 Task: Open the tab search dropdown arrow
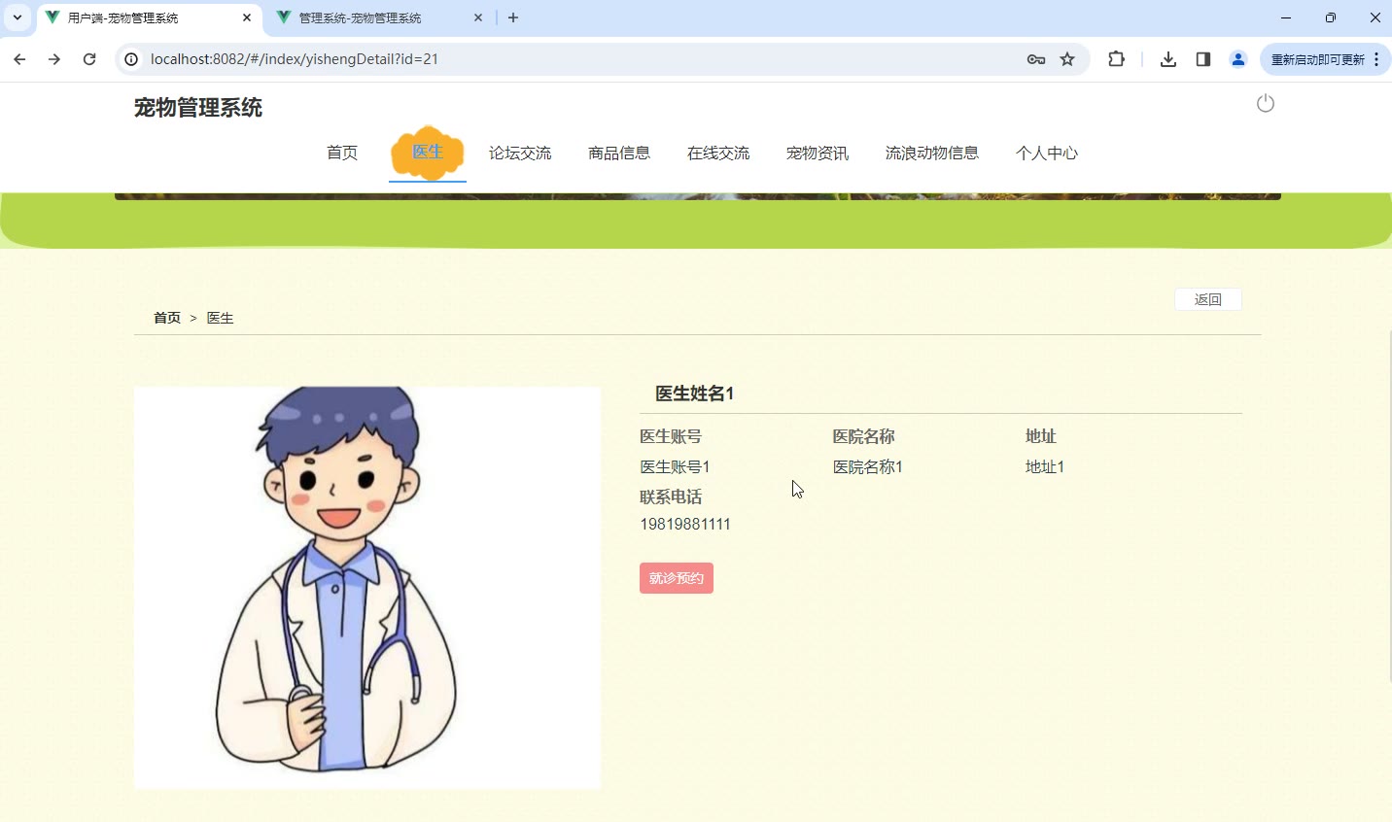(x=17, y=17)
